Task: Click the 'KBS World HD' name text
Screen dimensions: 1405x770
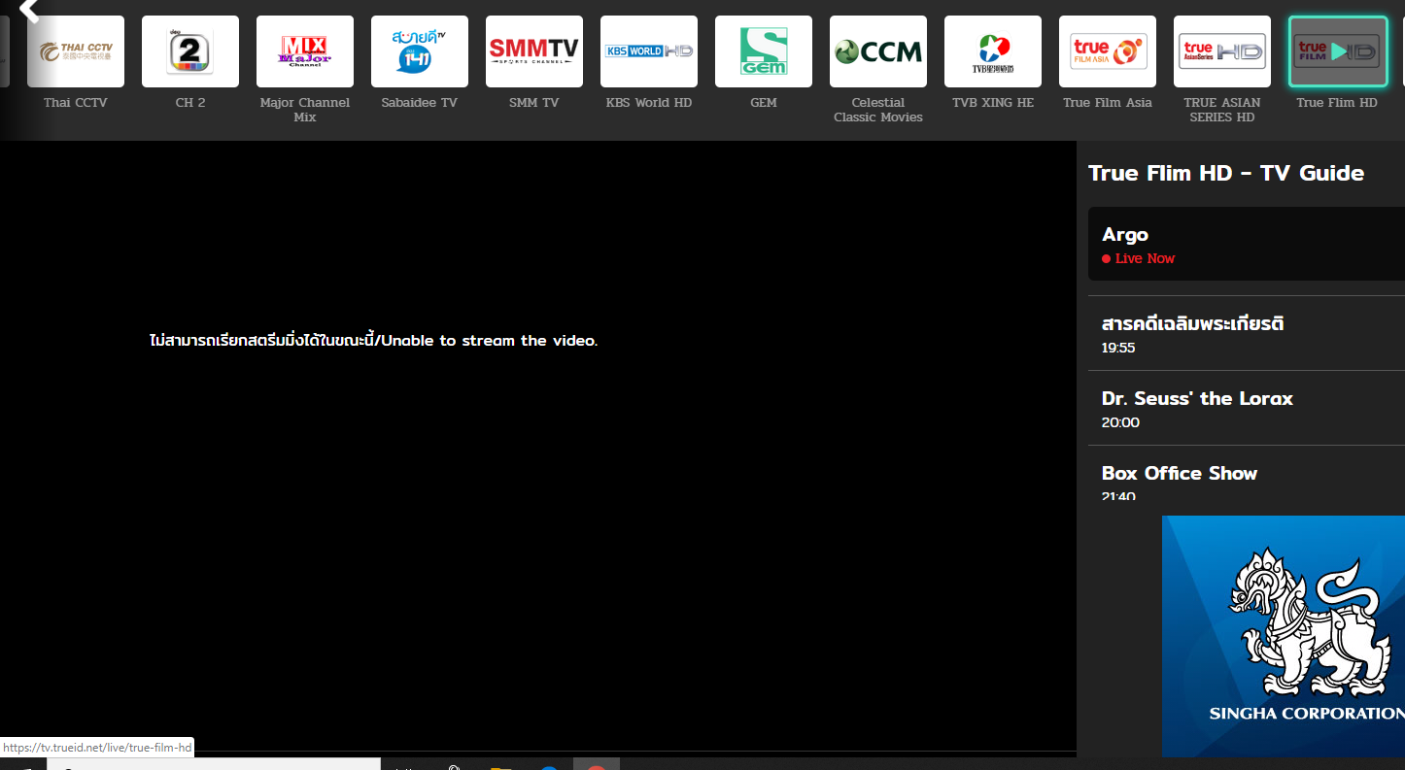Action: (649, 103)
